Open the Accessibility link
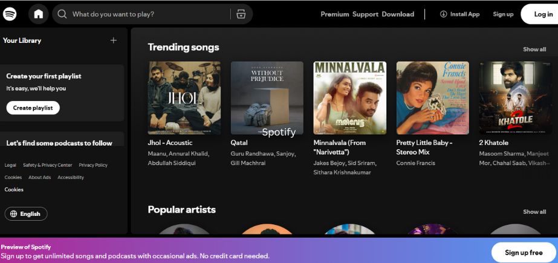Viewport: 558px width, 263px height. coord(71,177)
